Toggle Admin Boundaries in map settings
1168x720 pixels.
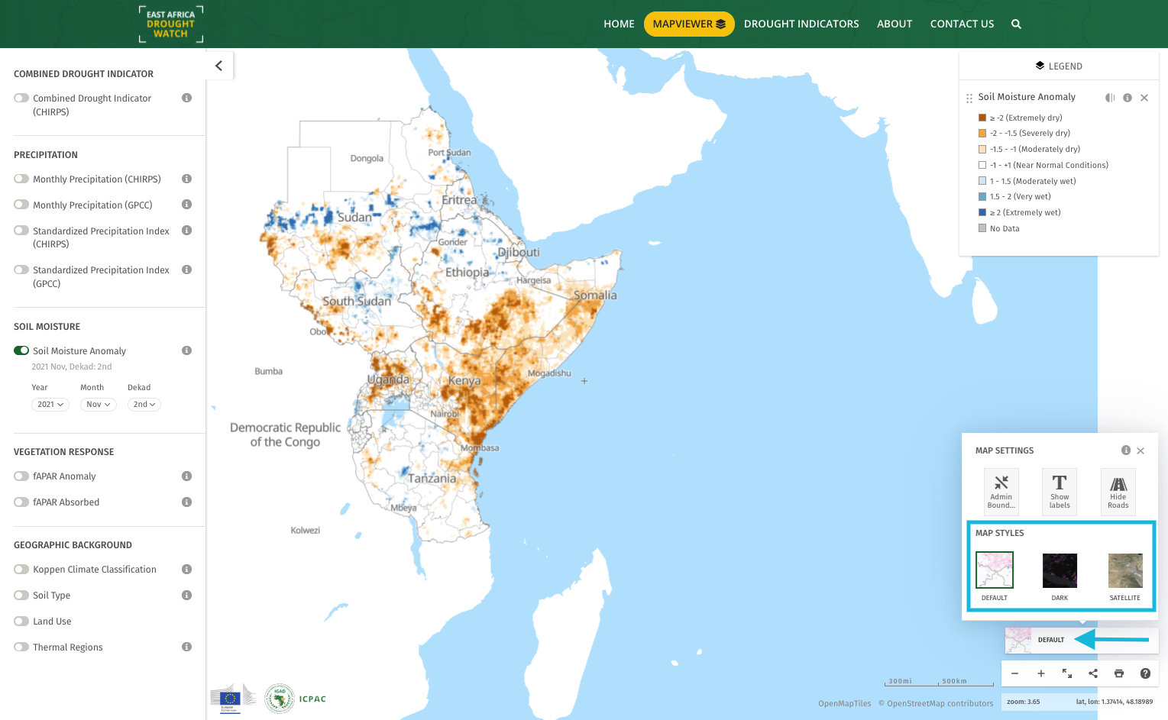click(1001, 491)
